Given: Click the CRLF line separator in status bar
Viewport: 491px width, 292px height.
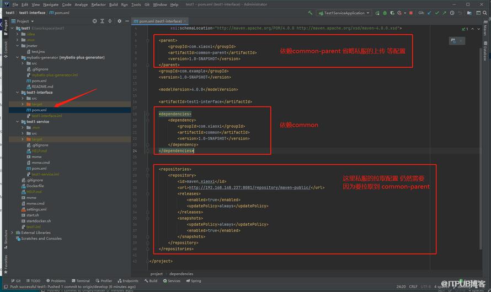Looking at the screenshot, I should click(x=413, y=286).
